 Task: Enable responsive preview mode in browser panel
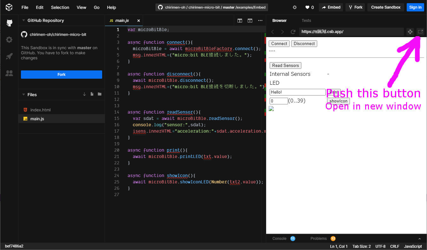(x=410, y=32)
